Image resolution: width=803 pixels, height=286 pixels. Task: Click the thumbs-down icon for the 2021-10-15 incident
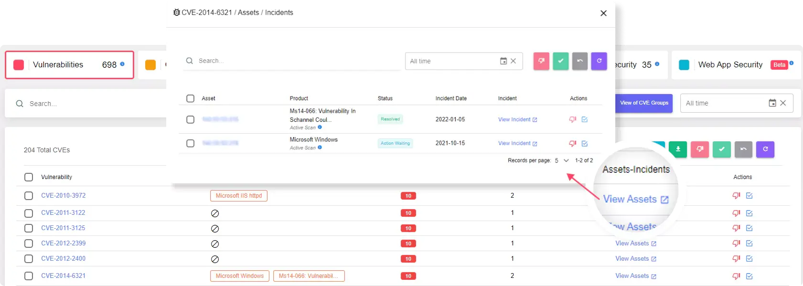coord(572,143)
